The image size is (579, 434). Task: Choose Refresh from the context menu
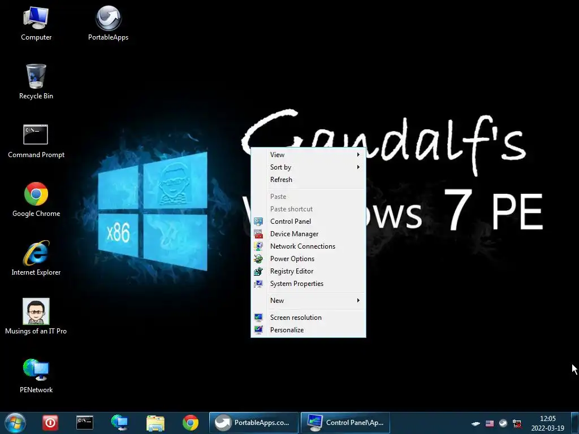coord(308,180)
